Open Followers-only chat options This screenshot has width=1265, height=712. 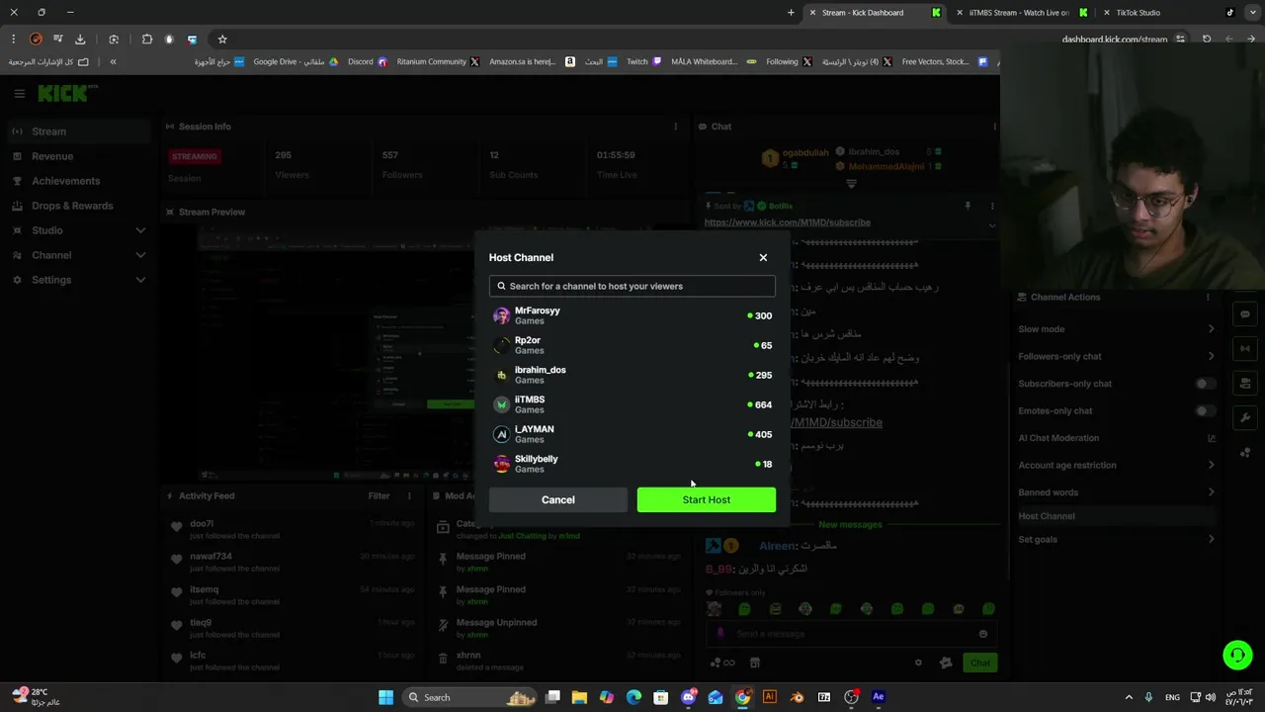pyautogui.click(x=1116, y=356)
